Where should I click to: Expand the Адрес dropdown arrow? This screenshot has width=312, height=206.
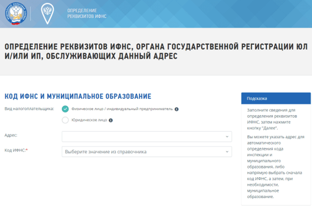(227, 137)
